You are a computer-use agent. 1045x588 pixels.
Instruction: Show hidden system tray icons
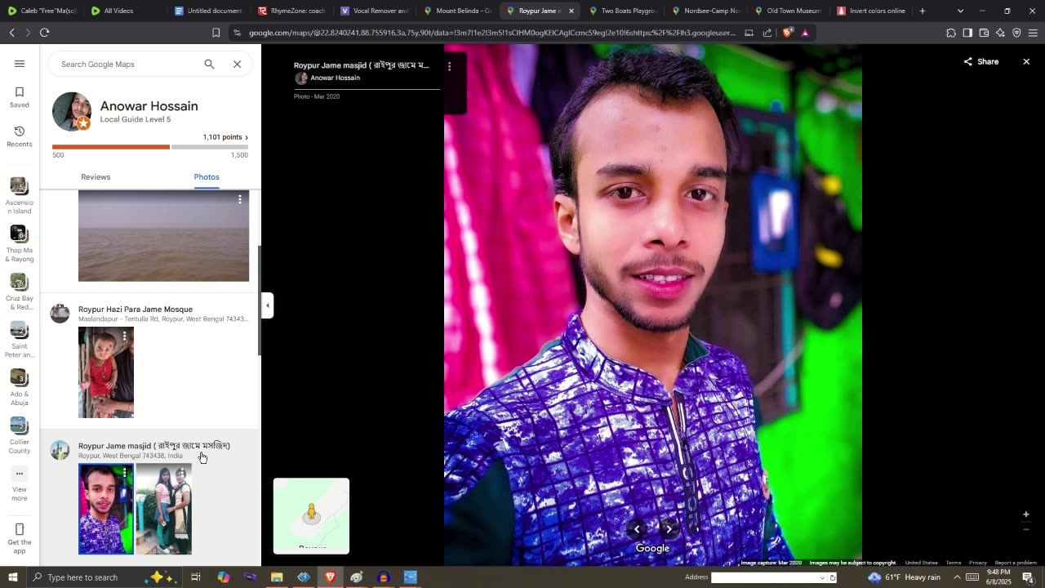[957, 577]
